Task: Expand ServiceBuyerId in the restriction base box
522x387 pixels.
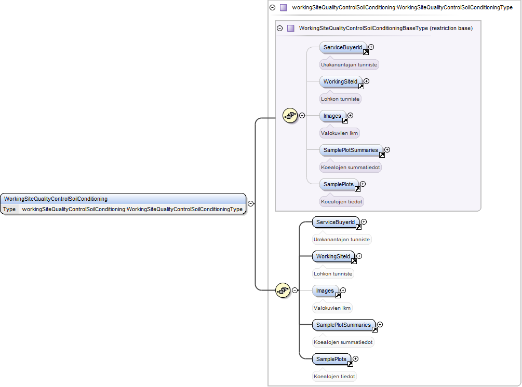Action: 371,47
